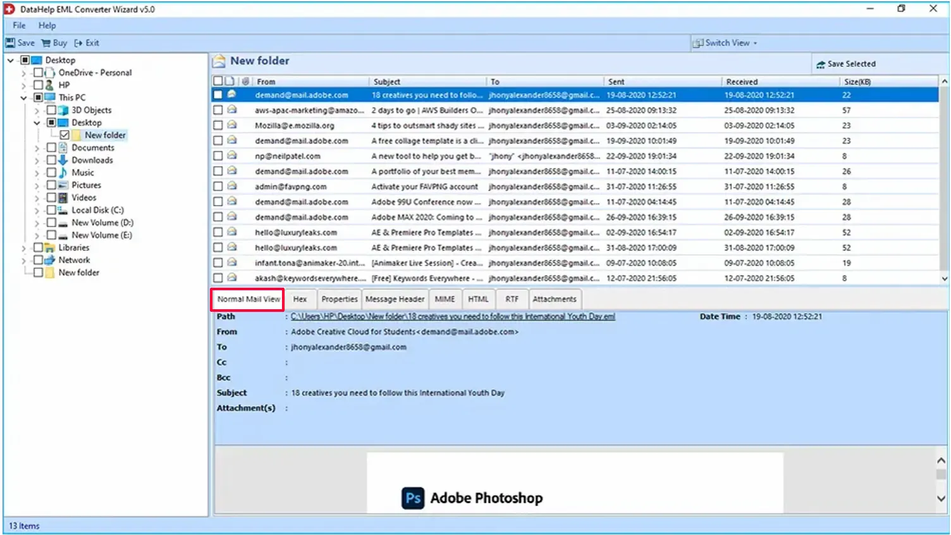Switch to the RTF tab

click(x=512, y=299)
